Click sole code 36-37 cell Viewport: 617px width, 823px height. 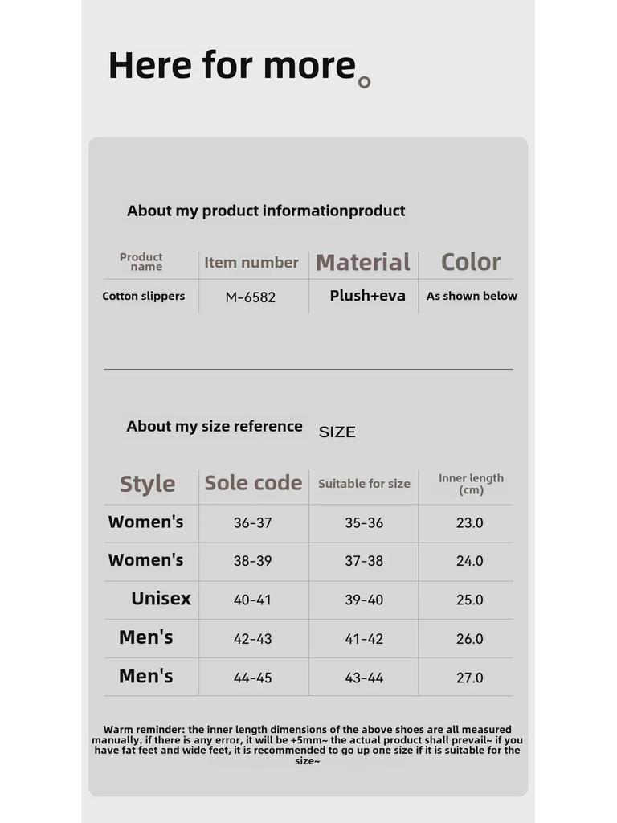(x=253, y=523)
